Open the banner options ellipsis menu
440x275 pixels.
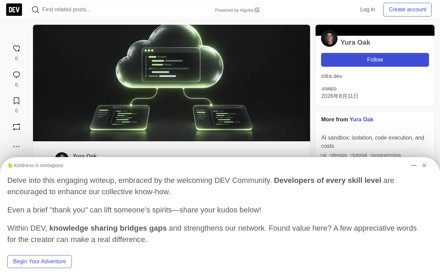pos(414,165)
